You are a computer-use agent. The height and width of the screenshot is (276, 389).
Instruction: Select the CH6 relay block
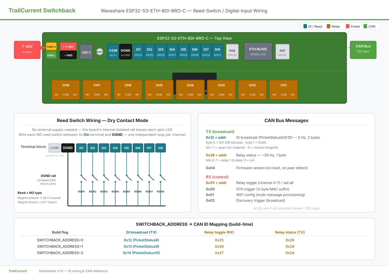coord(128,90)
